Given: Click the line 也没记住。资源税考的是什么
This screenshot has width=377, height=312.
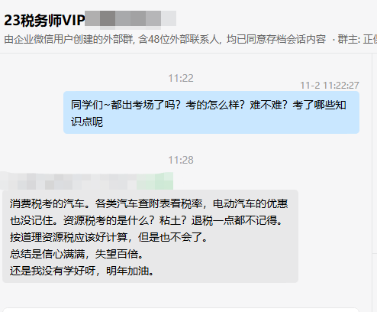Looking at the screenshot, I should coord(146,220).
